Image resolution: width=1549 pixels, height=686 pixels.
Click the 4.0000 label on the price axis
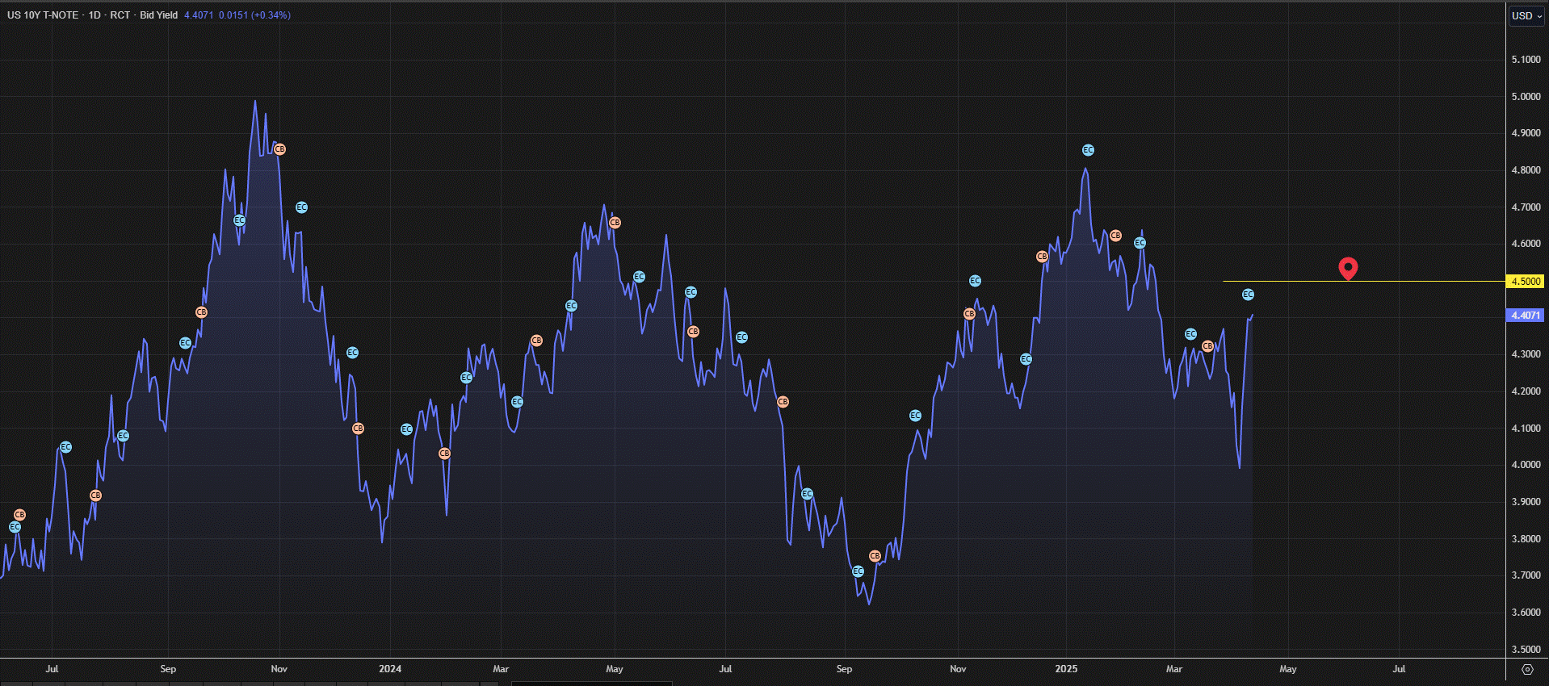coord(1526,465)
